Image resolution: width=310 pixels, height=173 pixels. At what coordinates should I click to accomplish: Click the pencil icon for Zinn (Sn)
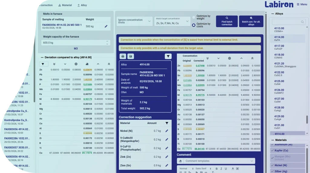click(167, 165)
